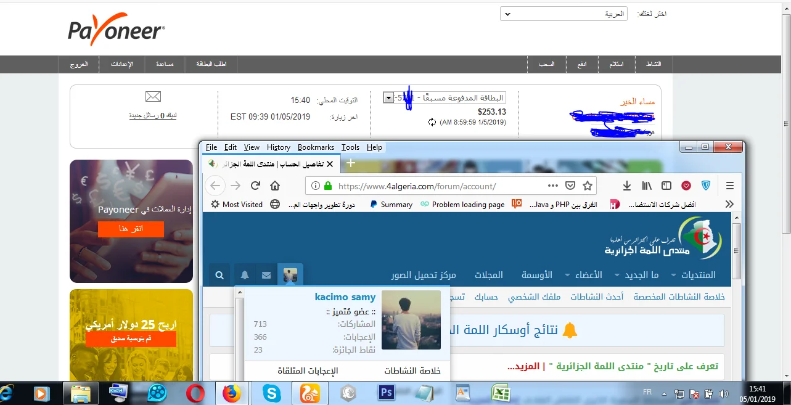The height and width of the screenshot is (405, 791).
Task: Close the 4algeria account details tab
Action: [330, 165]
